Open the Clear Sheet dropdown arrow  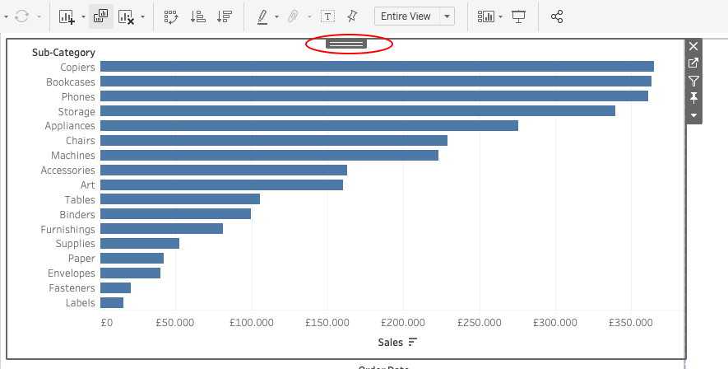142,16
